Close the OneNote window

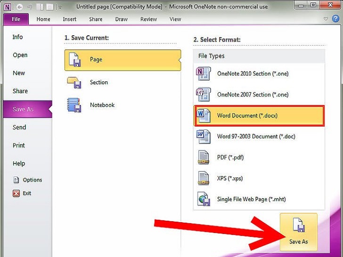[331, 5]
